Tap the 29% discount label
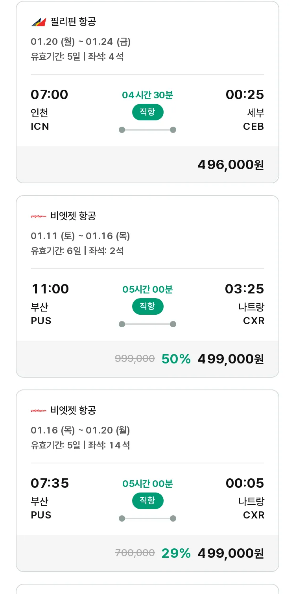This screenshot has width=295, height=594. (x=176, y=553)
